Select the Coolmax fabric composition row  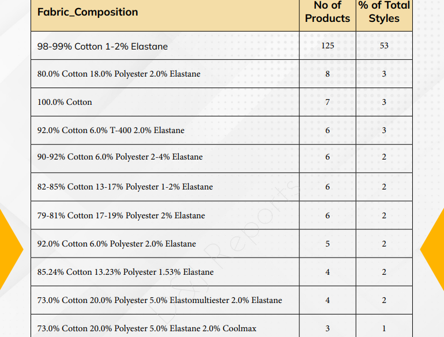pyautogui.click(x=221, y=325)
